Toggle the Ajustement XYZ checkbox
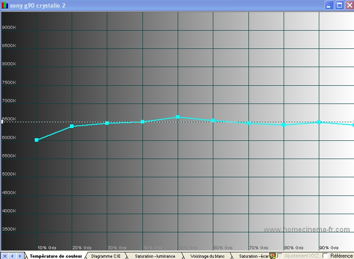The width and height of the screenshot is (354, 259). (x=280, y=255)
